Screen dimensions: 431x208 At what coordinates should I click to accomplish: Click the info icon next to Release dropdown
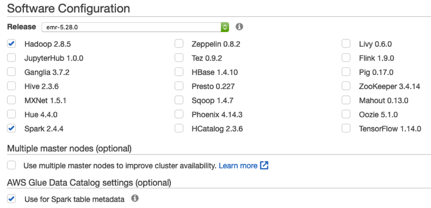click(240, 27)
